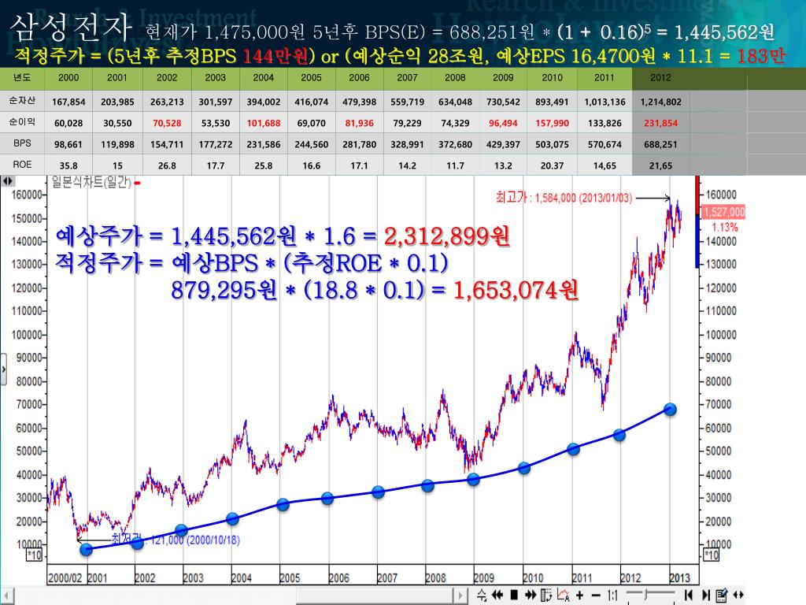Click the chart auto-scale line icon
The height and width of the screenshot is (605, 806).
[x=564, y=595]
